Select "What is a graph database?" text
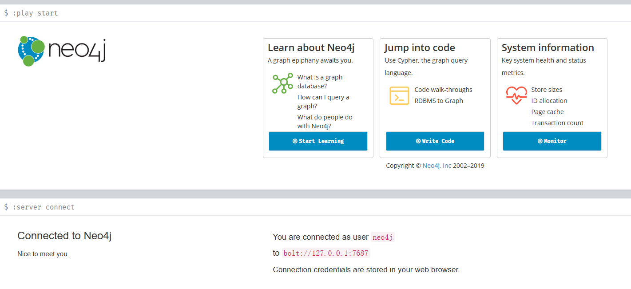631x289 pixels. click(320, 82)
